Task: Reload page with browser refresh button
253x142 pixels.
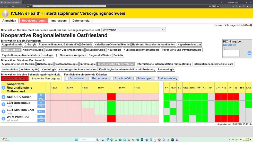Action: [x=9, y=6]
